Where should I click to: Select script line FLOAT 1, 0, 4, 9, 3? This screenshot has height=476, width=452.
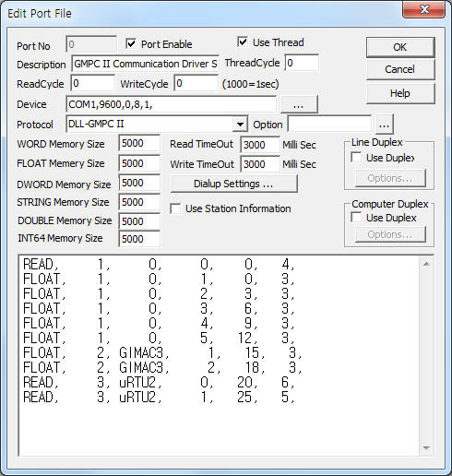(x=159, y=323)
